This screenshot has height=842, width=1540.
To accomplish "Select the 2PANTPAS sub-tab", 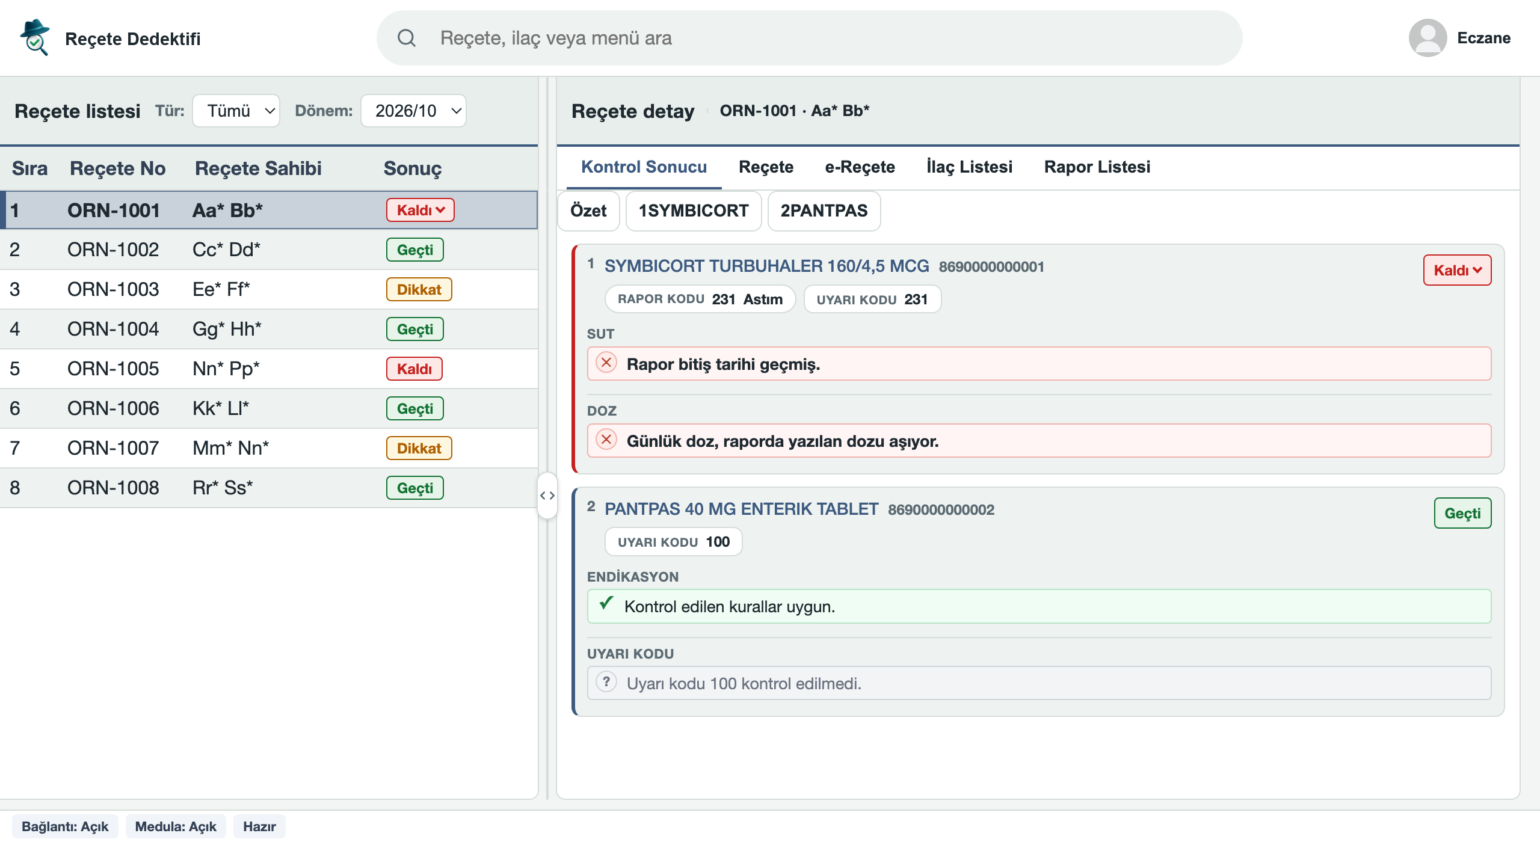I will point(824,210).
